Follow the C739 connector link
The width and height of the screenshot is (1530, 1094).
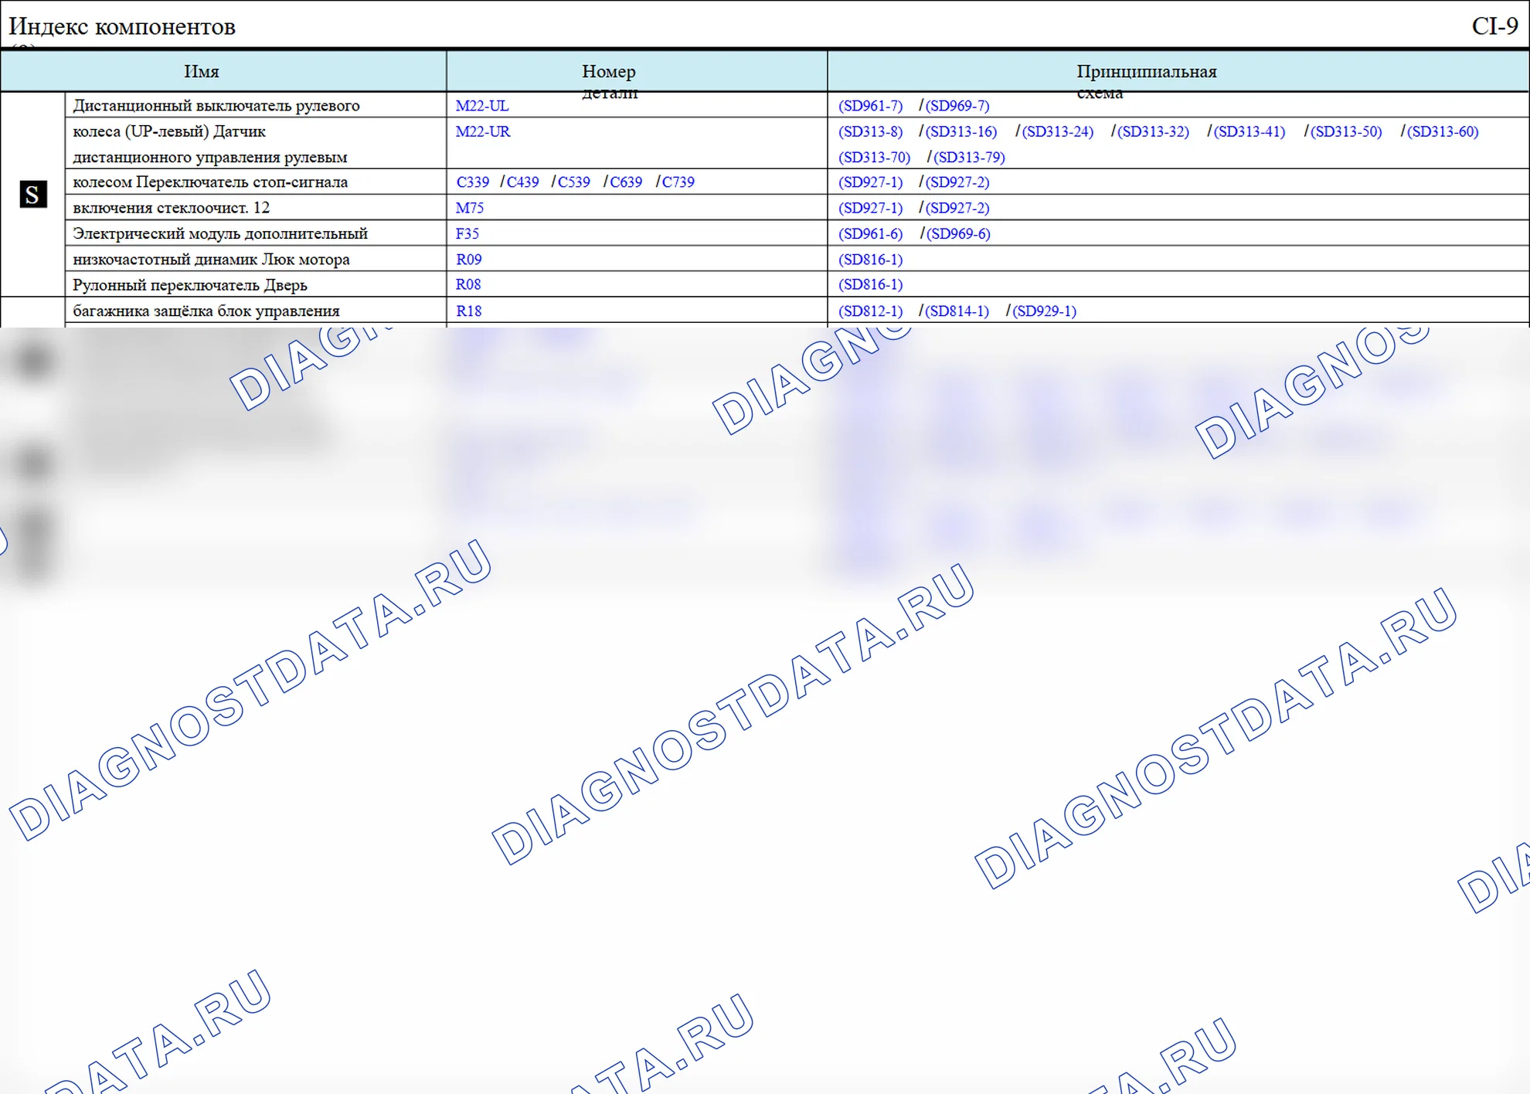coord(678,182)
